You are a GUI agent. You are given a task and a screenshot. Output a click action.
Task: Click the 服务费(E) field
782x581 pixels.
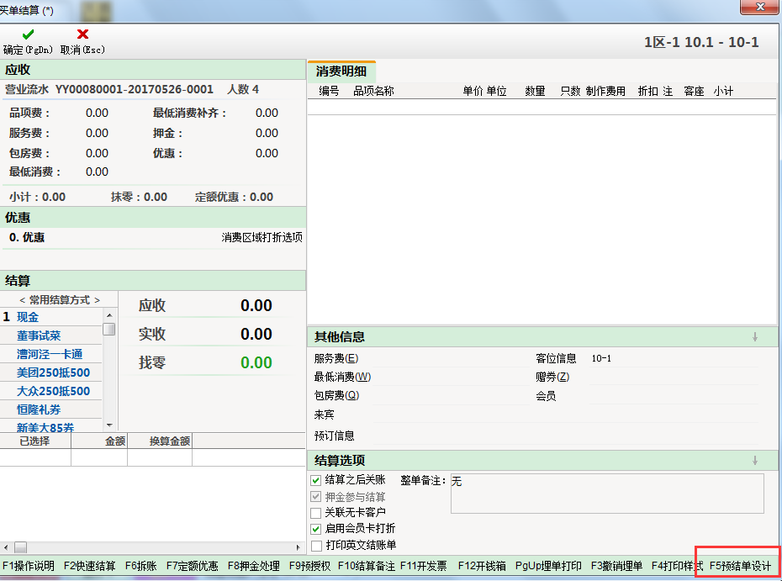tap(451, 358)
